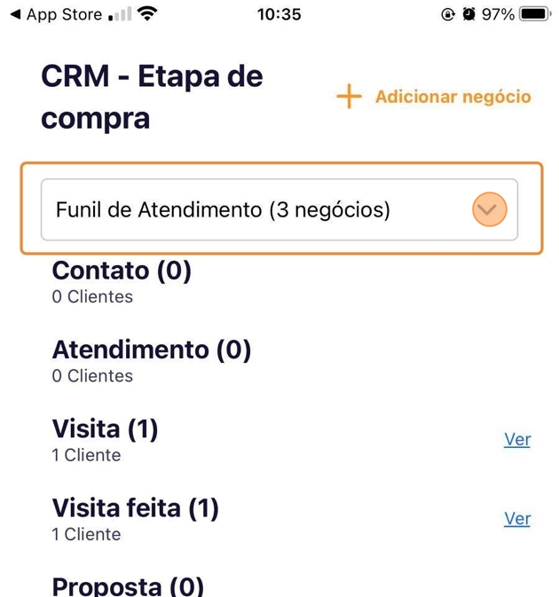The width and height of the screenshot is (559, 597).
Task: Tap the 10:35 clock in status bar
Action: [x=279, y=15]
